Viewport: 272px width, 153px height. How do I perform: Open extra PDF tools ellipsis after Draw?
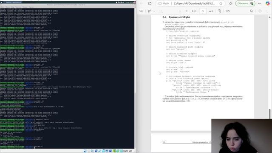point(161,11)
